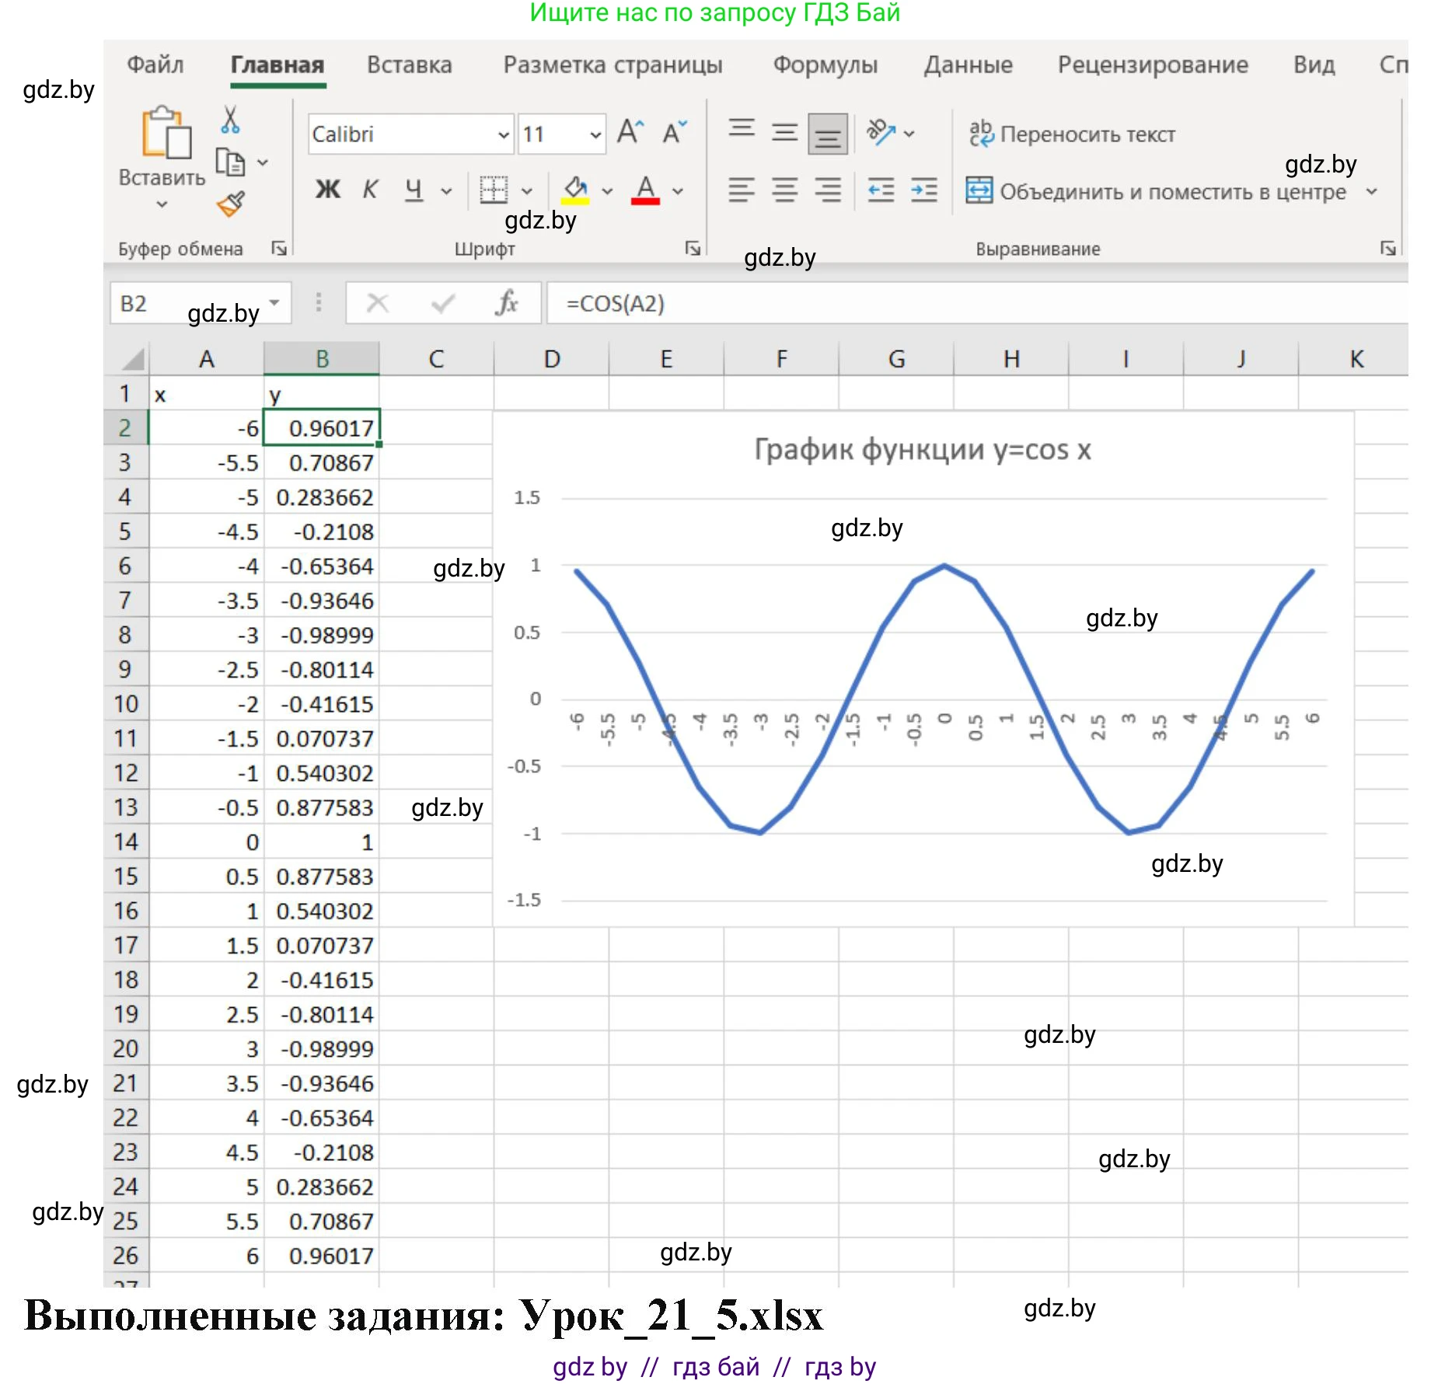Image resolution: width=1431 pixels, height=1384 pixels.
Task: Switch to the Формулы tab
Action: pyautogui.click(x=825, y=65)
